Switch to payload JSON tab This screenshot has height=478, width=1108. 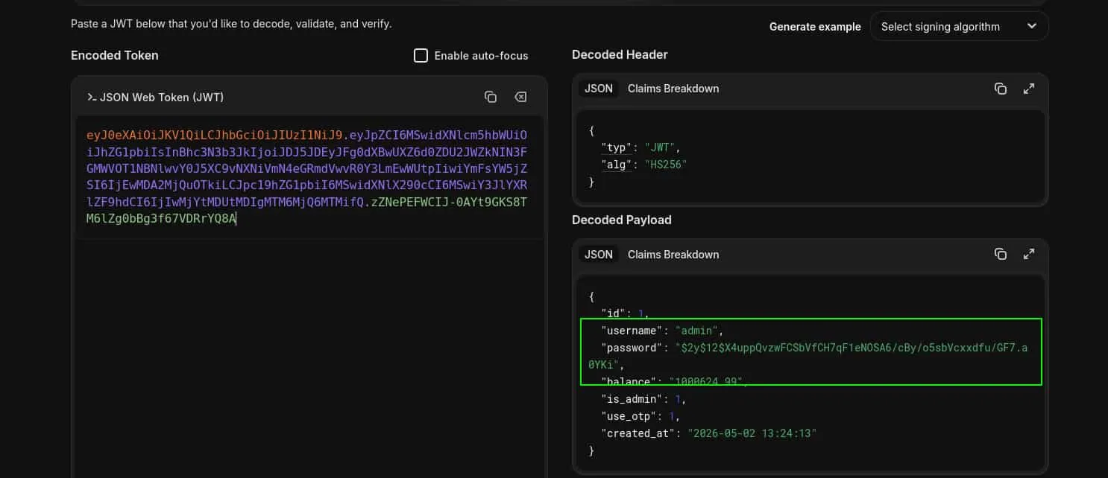598,255
